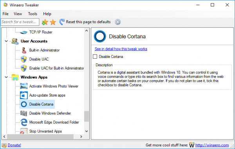The image size is (235, 149).
Task: Click the Donate icon in status bar
Action: (4, 145)
